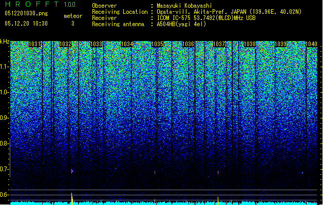Click the yellow power spike below 1037
The height and width of the screenshot is (205, 323).
[x=218, y=201]
